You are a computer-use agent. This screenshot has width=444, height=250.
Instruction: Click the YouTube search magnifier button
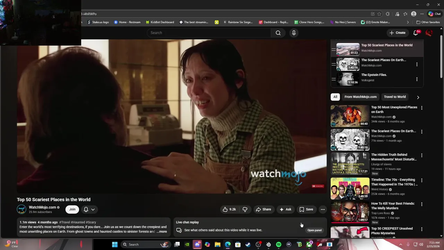point(278,33)
